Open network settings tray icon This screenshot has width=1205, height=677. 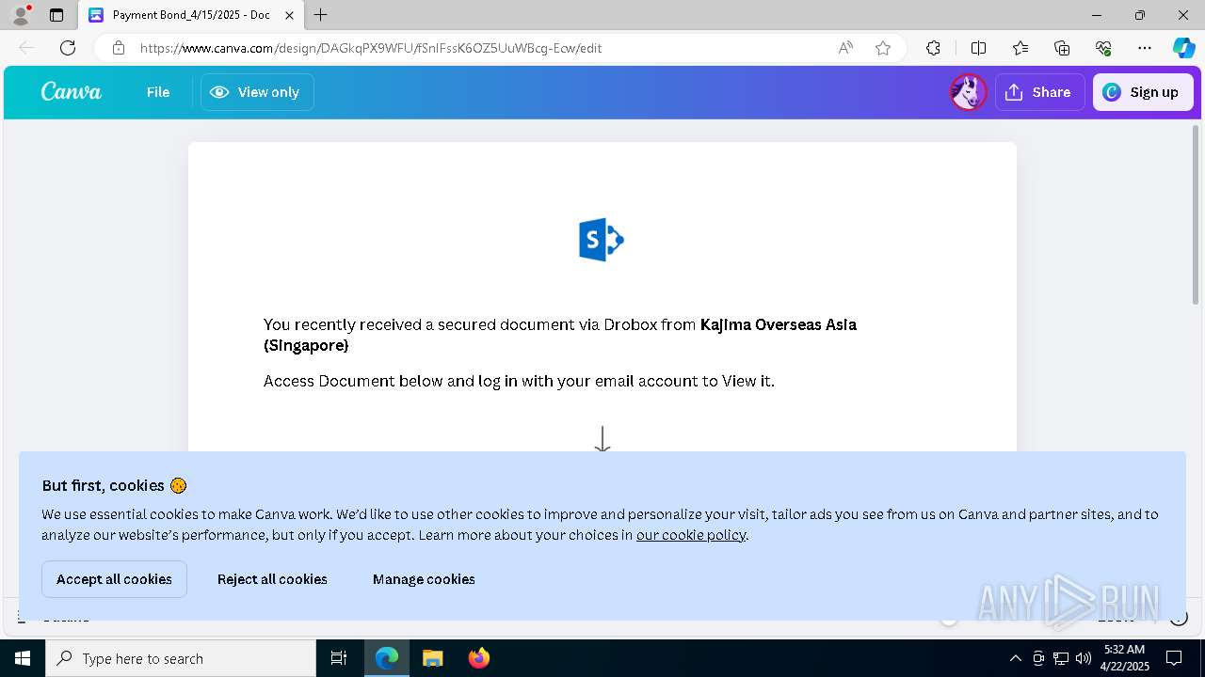[1061, 658]
